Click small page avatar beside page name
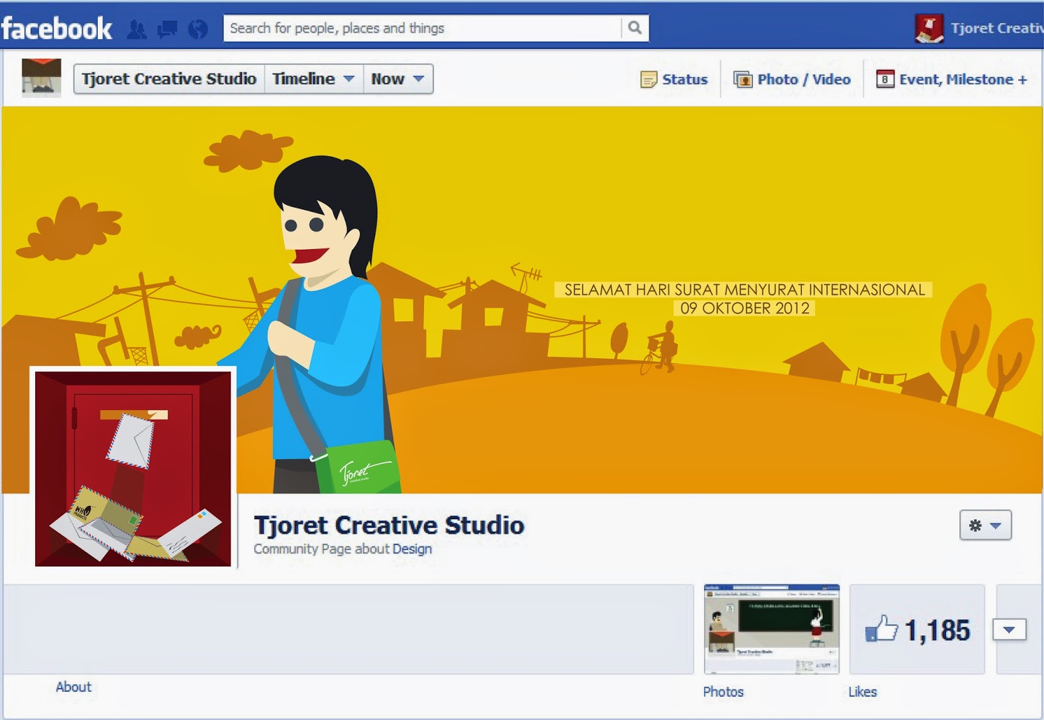This screenshot has height=720, width=1044. click(41, 78)
